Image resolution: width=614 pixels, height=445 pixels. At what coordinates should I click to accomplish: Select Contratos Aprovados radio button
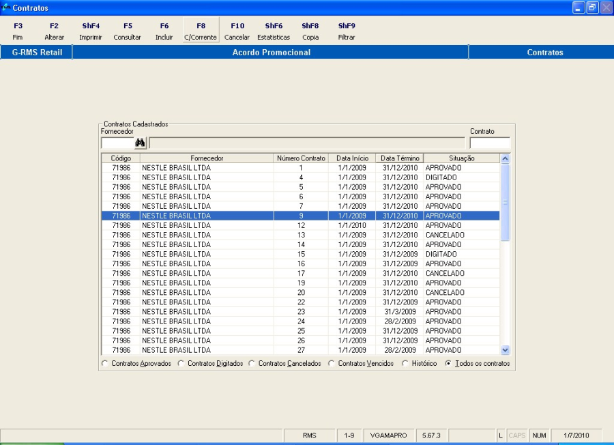coord(105,364)
